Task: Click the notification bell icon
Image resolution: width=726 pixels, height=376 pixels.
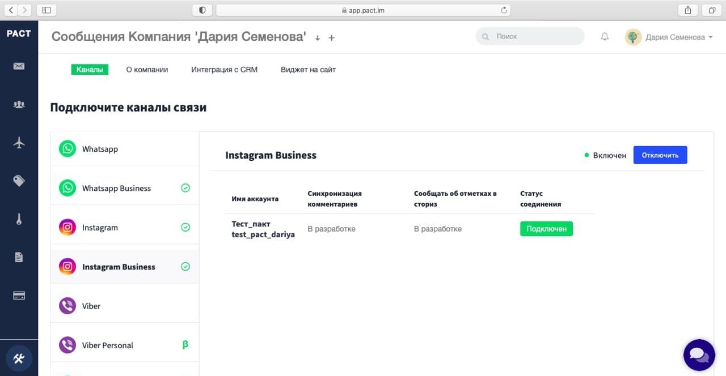Action: coord(605,36)
